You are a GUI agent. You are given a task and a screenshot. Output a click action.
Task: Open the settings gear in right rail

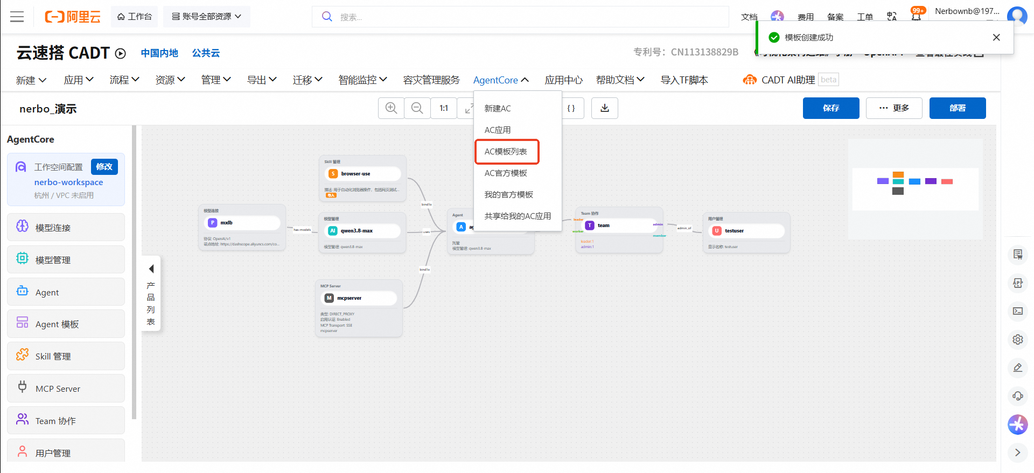[1018, 340]
